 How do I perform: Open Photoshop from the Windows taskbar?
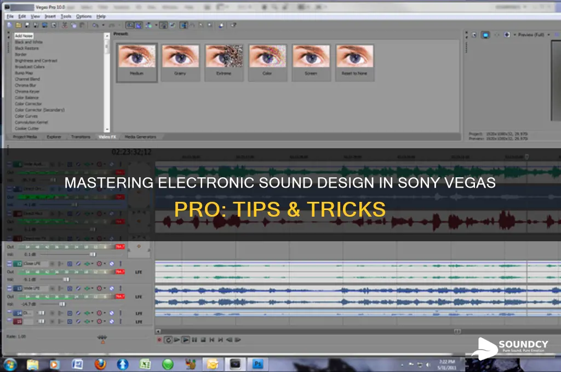[x=257, y=364]
